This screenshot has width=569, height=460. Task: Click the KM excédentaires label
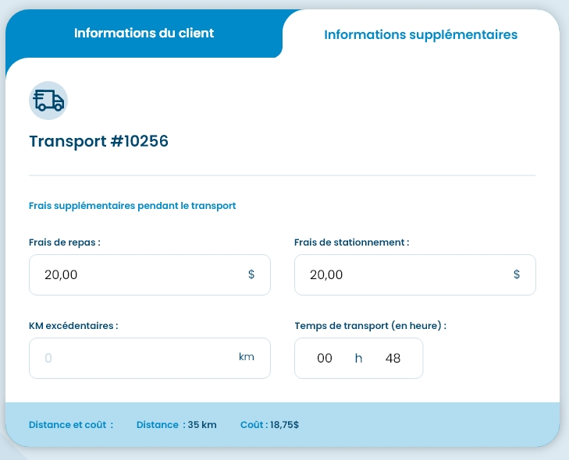click(73, 326)
